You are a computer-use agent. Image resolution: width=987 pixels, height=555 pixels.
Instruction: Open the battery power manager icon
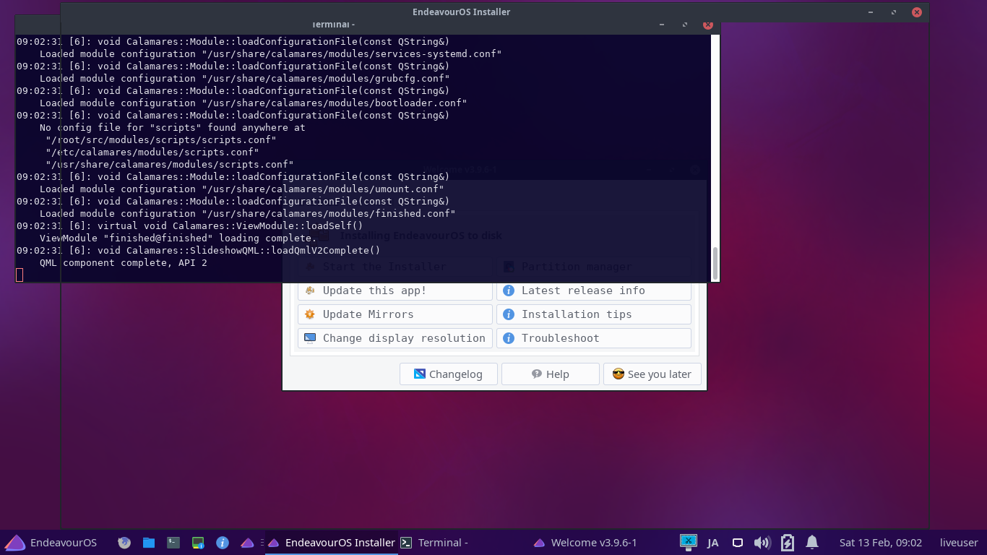click(x=788, y=543)
